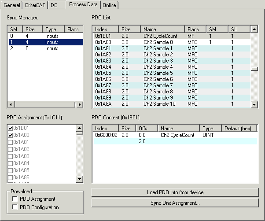Click PDO Content Offs column header
Viewport: 265px width, 221px height.
(x=147, y=129)
